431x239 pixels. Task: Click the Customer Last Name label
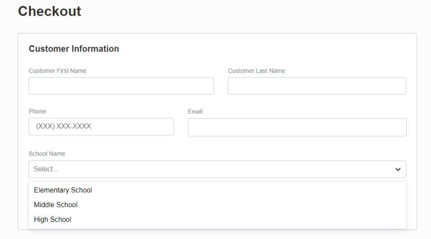point(256,71)
